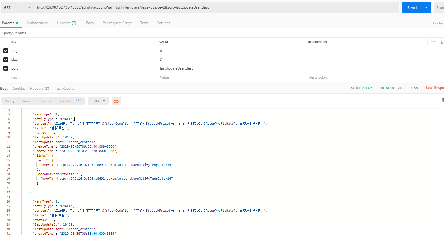The height and width of the screenshot is (235, 444).
Task: Open the params column options (three dots)
Action: [433, 42]
